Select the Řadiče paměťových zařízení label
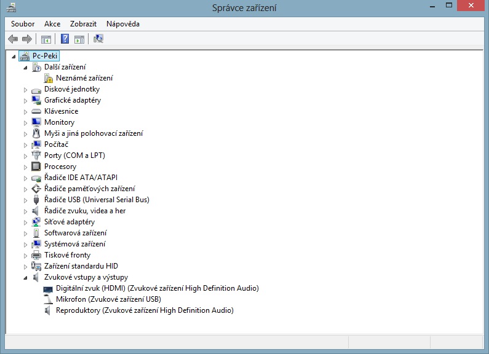 pyautogui.click(x=90, y=189)
